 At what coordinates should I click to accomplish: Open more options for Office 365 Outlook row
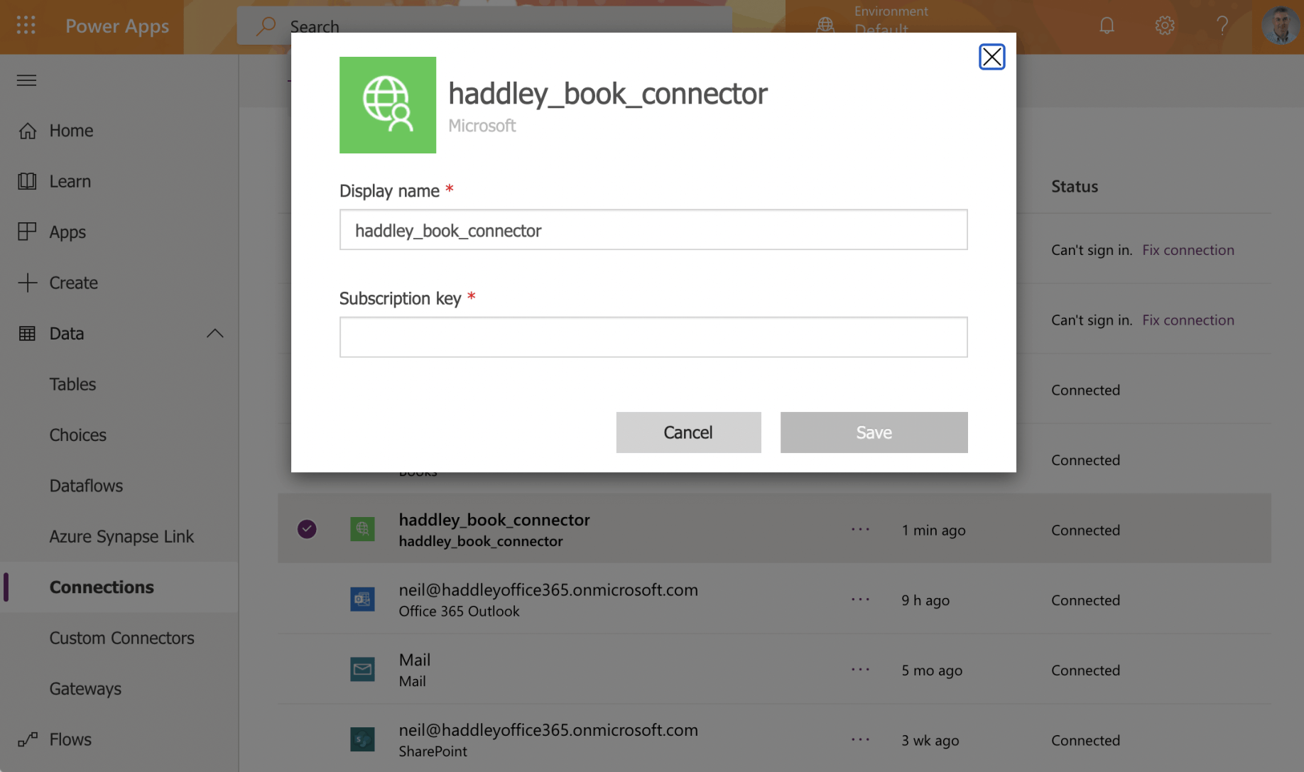pyautogui.click(x=860, y=599)
